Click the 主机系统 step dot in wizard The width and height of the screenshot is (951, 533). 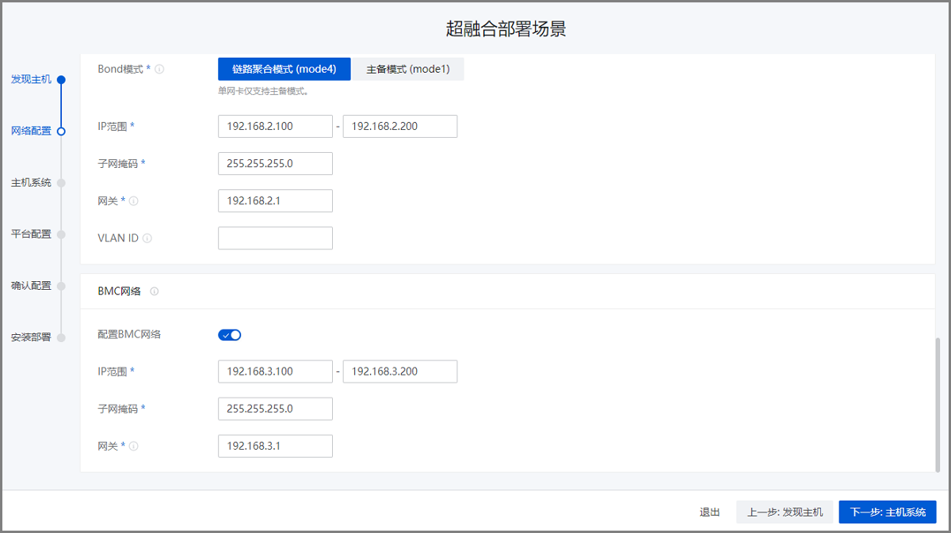(x=61, y=183)
